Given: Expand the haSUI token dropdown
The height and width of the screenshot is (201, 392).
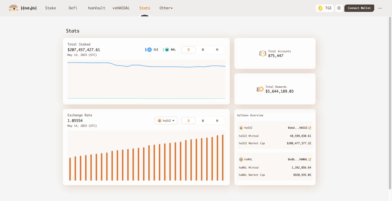Looking at the screenshot, I should (166, 121).
